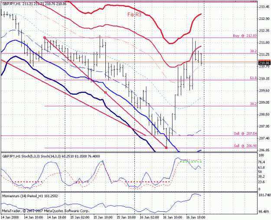Viewport: 271px width, 220px height.
Task: Select the 38.2 Fibonacci label near the 209.05 price
Action: coord(253,104)
